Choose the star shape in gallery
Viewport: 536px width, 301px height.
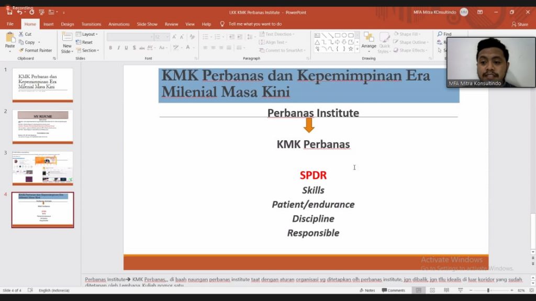pos(351,49)
